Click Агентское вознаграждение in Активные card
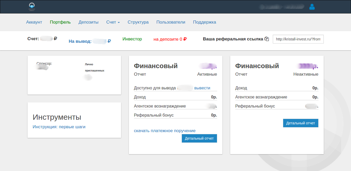The height and width of the screenshot is (171, 351). (175, 106)
